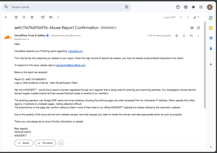This screenshot has height=153, width=217.
Task: Click the search magnifier icon
Action: point(6,7)
